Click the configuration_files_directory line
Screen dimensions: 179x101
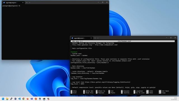pyautogui.click(x=89, y=63)
